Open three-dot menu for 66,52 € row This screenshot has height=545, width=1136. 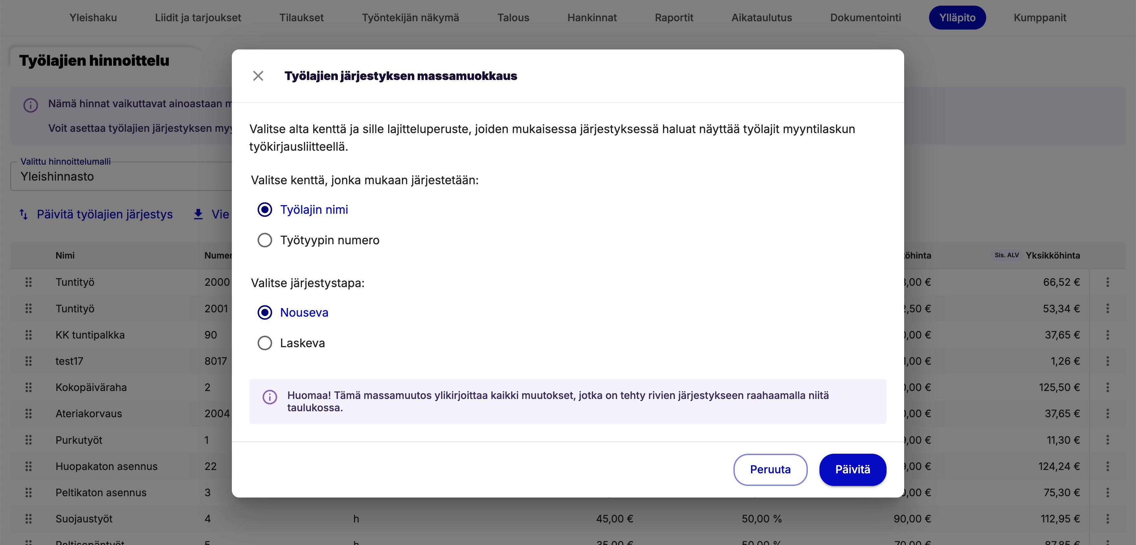click(x=1107, y=282)
